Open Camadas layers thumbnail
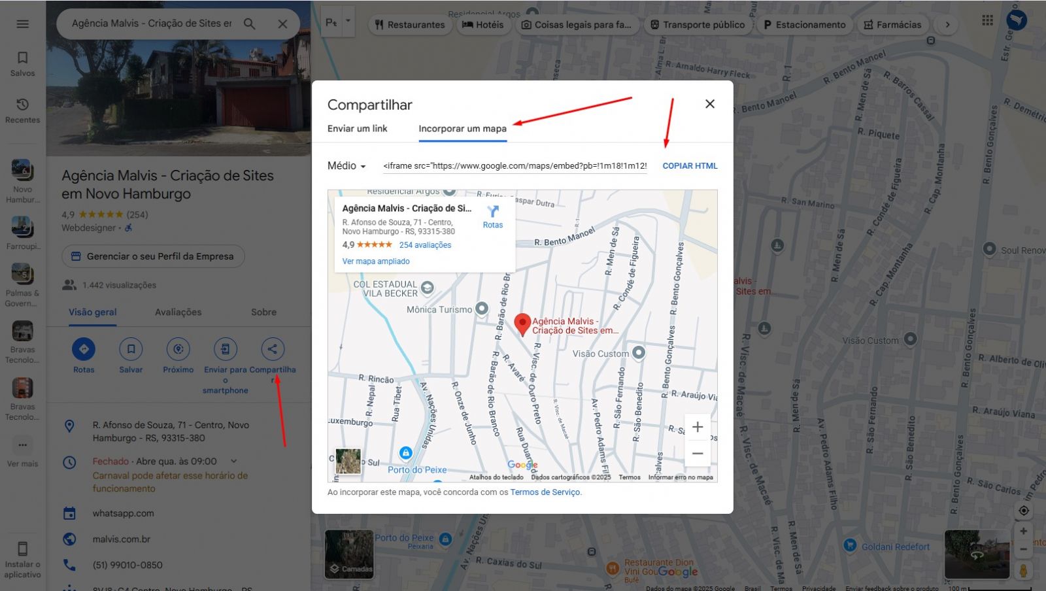 (x=349, y=554)
